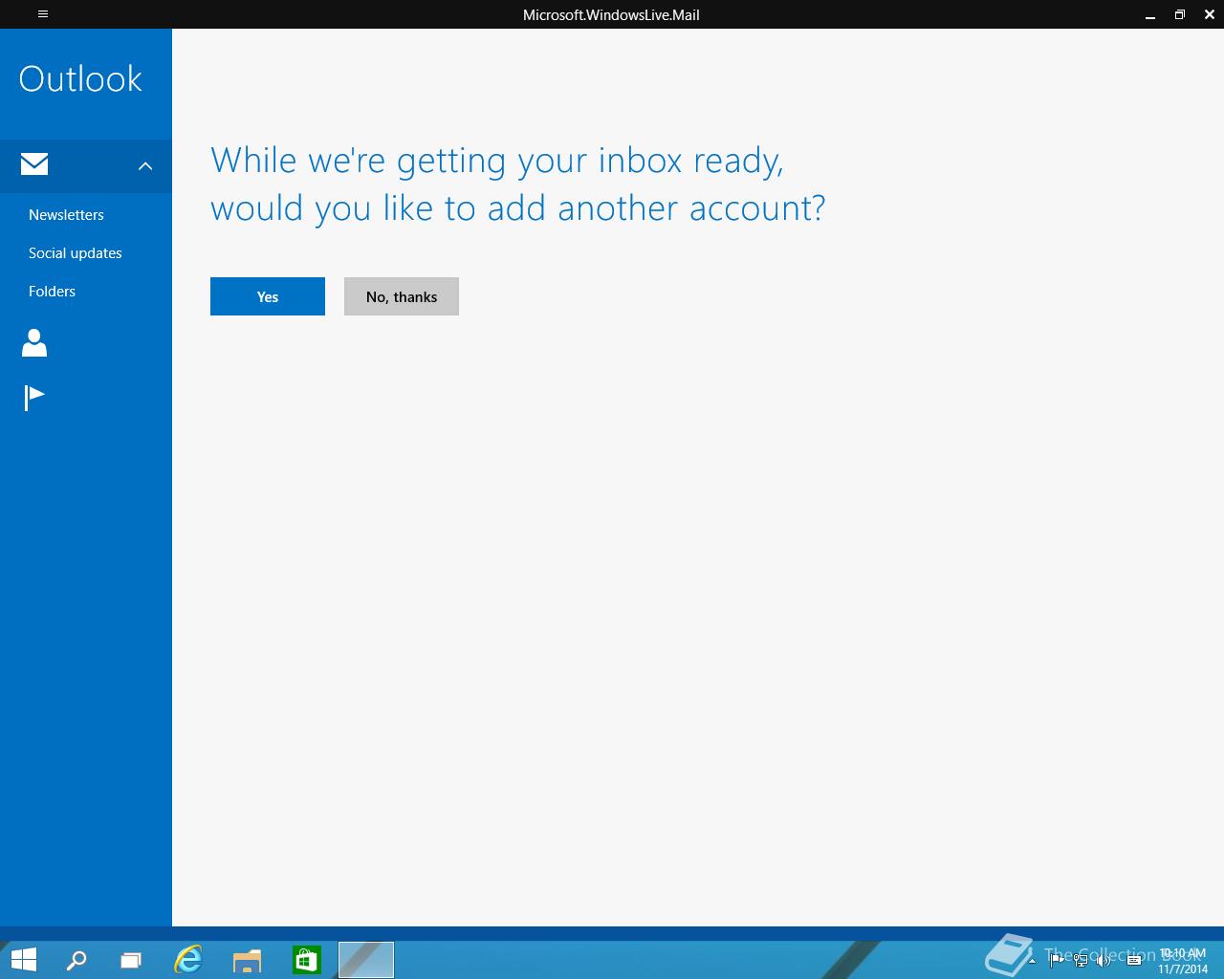Viewport: 1224px width, 979px height.
Task: Open network status tray icon
Action: (x=1081, y=961)
